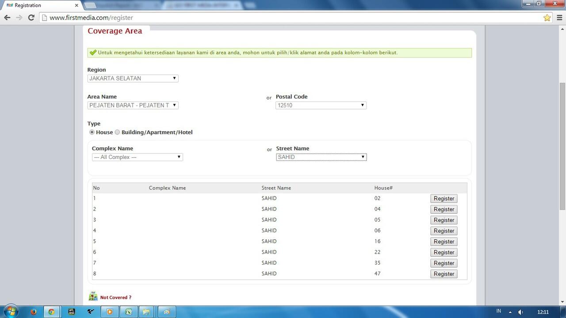Expand the Street Name dropdown showing SAHID
The width and height of the screenshot is (566, 318).
pyautogui.click(x=321, y=157)
